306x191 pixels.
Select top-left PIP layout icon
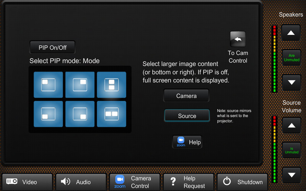48,85
